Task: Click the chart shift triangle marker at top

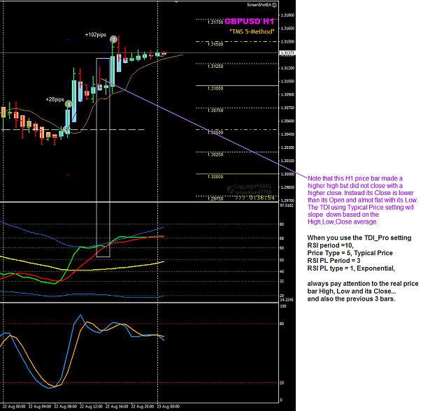Action: 176,2
